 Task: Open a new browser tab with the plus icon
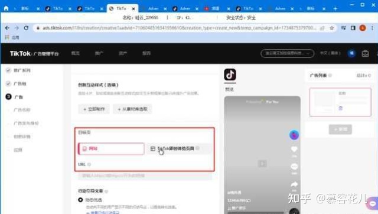[x=335, y=9]
